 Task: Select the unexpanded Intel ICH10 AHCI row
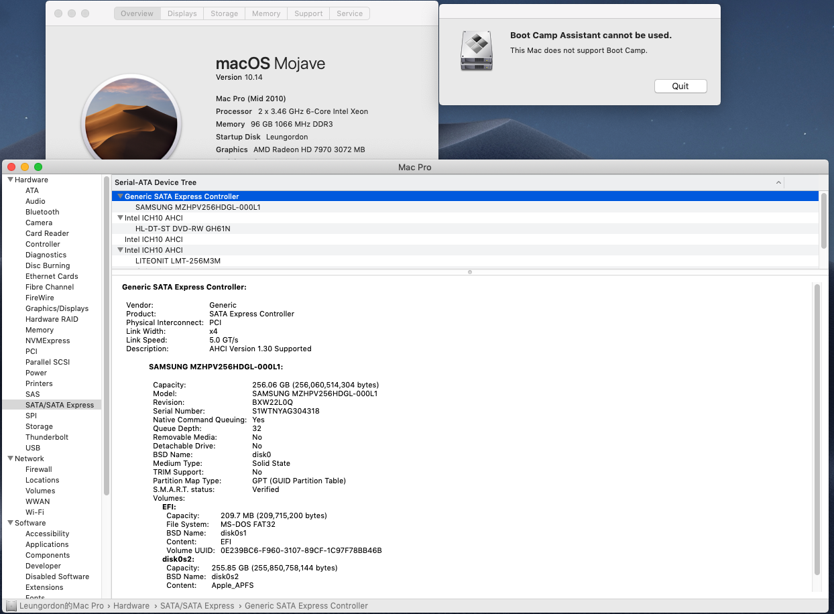pyautogui.click(x=465, y=239)
